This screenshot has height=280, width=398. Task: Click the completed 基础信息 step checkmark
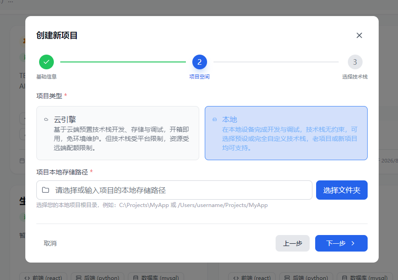click(x=46, y=62)
